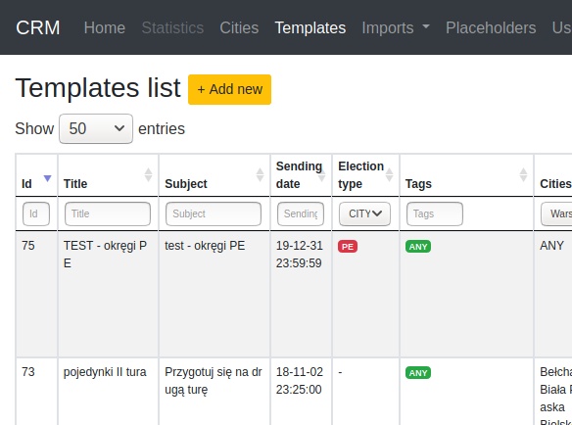This screenshot has width=572, height=425.
Task: Click the Cities column header
Action: 553,175
